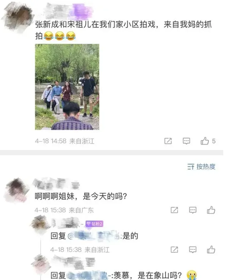Like the main post with 5 likes
This screenshot has width=226, height=280.
(x=208, y=141)
